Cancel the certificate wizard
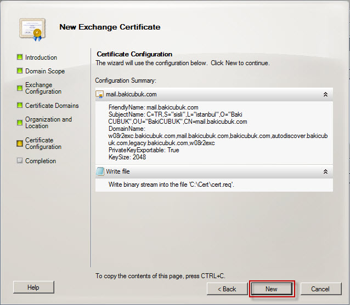 320,289
